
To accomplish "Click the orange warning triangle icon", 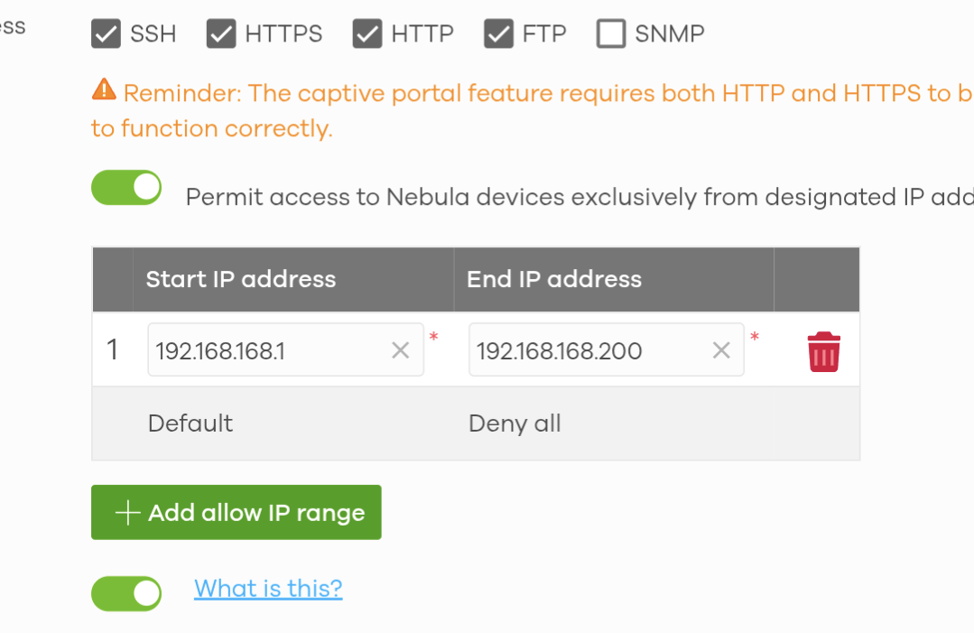I will coord(104,90).
